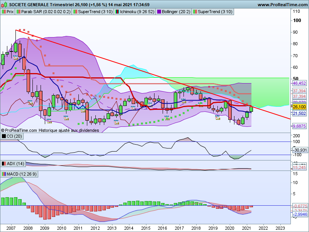Click the 15 level on the MACD axis
The width and height of the screenshot is (309, 232).
click(295, 174)
